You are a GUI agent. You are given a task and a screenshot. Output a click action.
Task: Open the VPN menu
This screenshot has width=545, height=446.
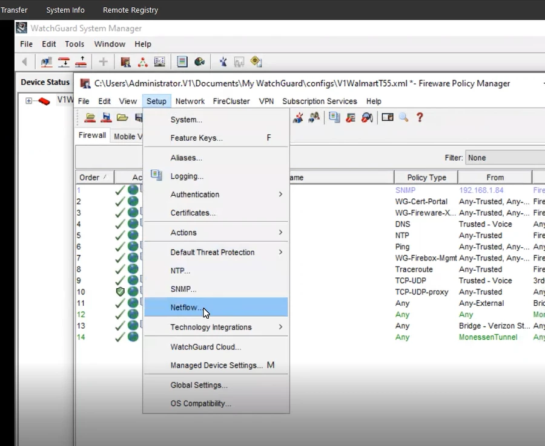[x=266, y=102]
